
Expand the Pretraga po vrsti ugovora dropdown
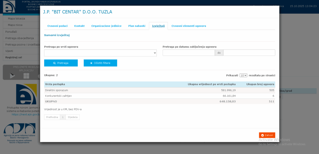[x=100, y=53]
